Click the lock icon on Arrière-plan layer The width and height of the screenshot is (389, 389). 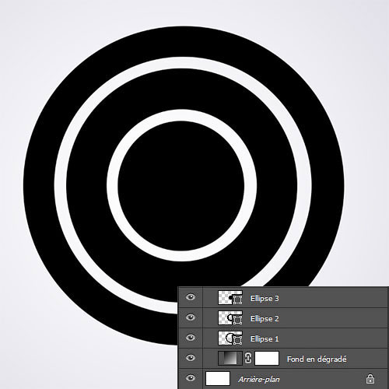point(370,379)
